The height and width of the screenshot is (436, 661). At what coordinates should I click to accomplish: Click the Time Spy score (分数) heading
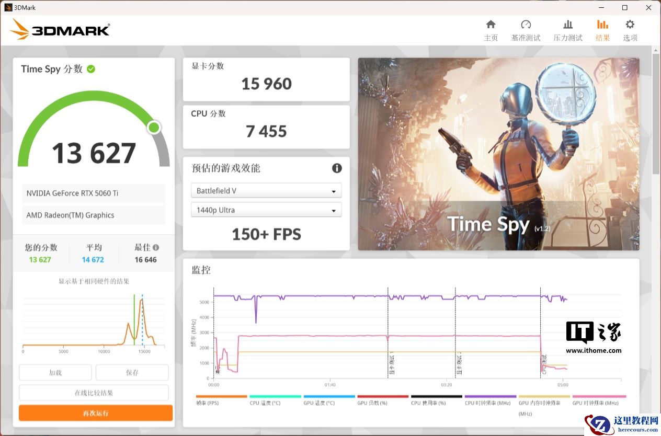point(52,69)
